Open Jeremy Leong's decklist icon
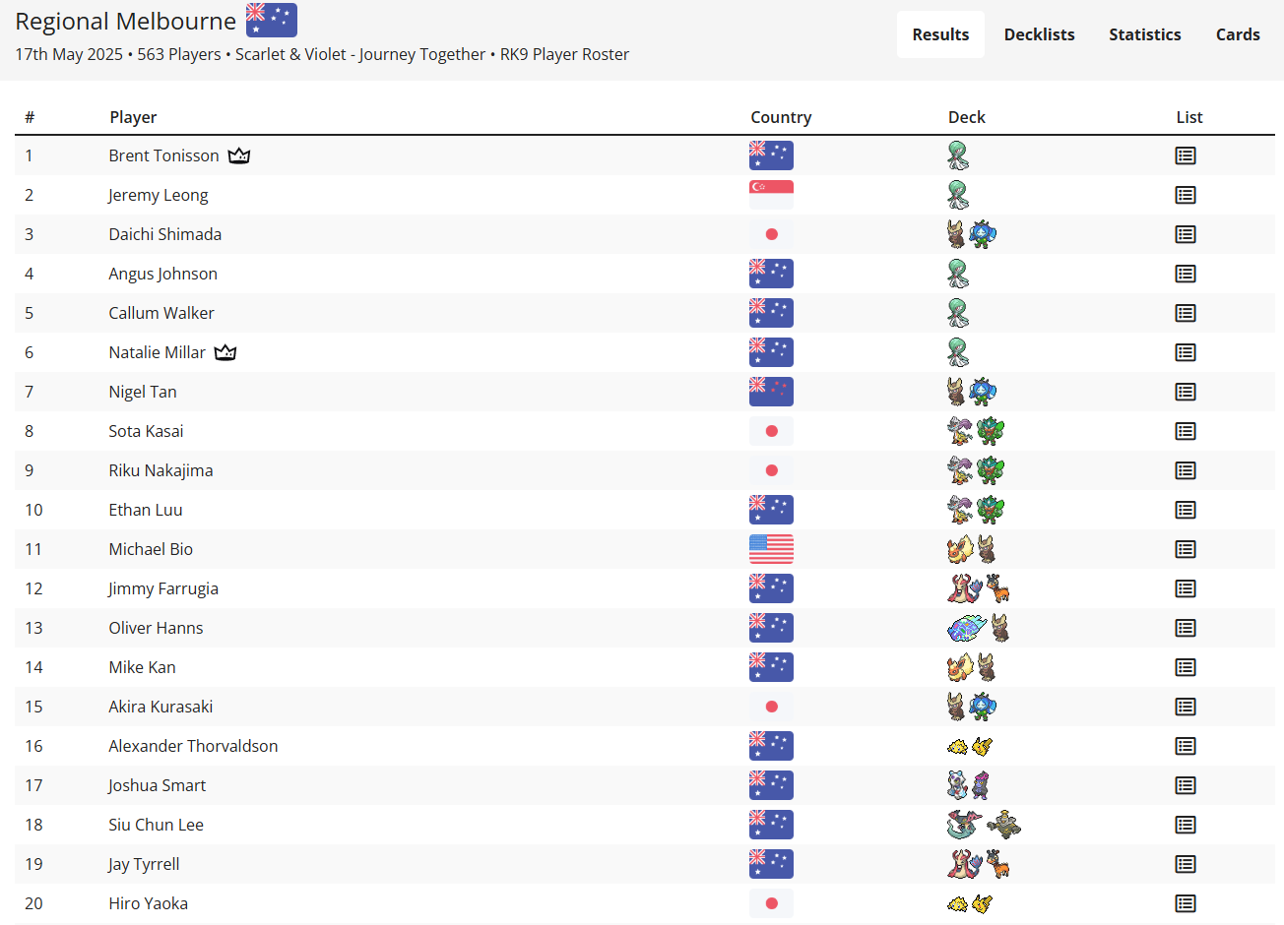Screen dimensions: 1284x925 tap(1186, 195)
